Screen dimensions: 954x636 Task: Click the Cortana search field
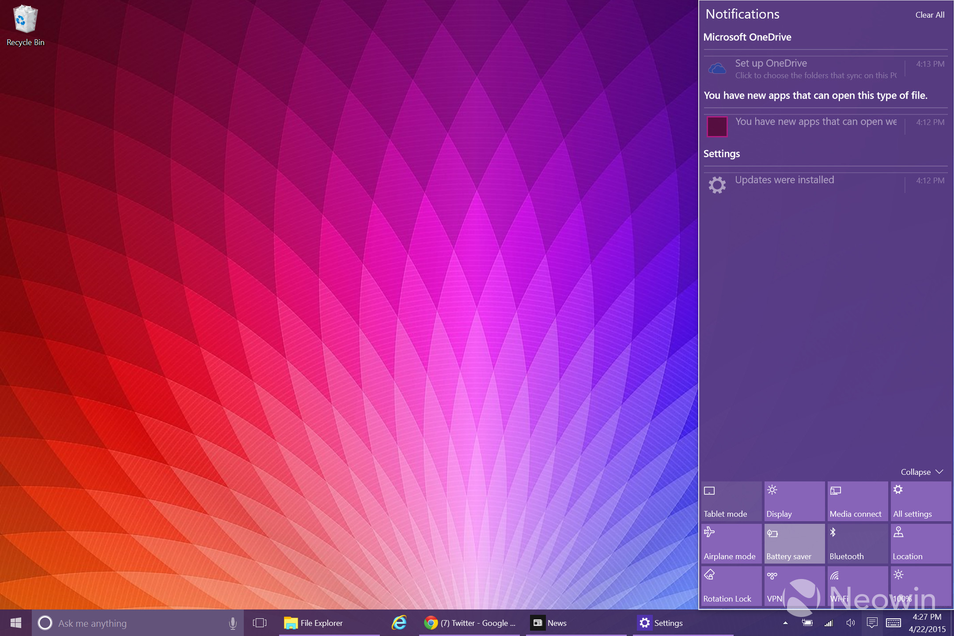(x=132, y=623)
